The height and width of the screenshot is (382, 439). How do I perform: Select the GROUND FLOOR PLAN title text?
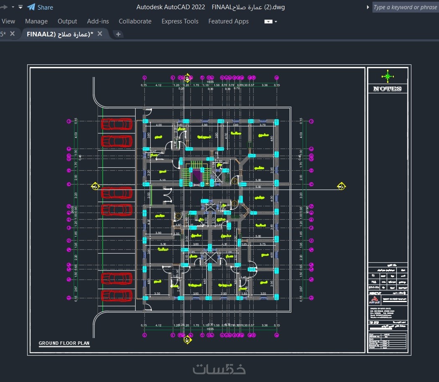(64, 343)
